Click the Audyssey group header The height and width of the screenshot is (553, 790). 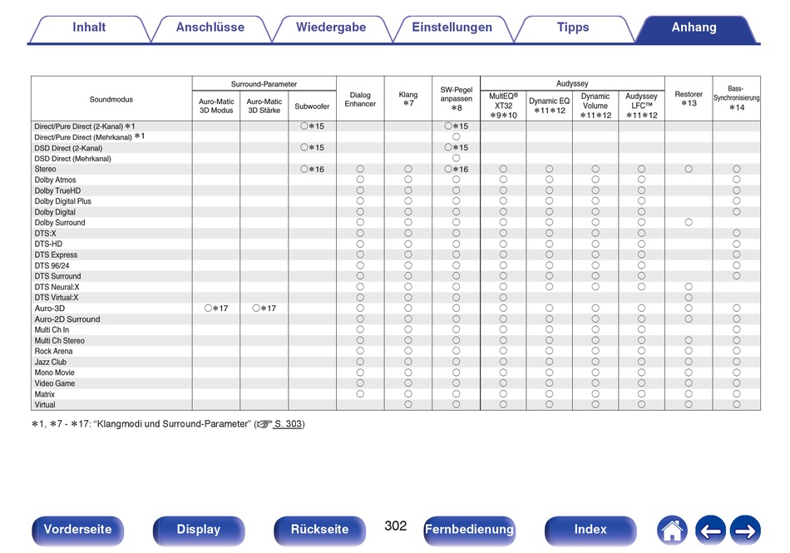(572, 84)
